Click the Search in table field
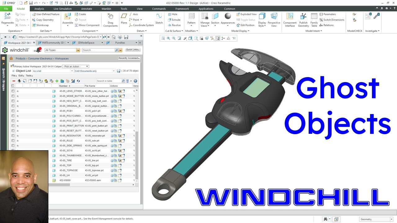 coord(109,81)
